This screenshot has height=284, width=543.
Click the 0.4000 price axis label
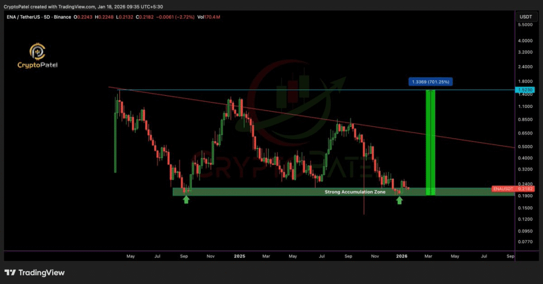point(525,158)
